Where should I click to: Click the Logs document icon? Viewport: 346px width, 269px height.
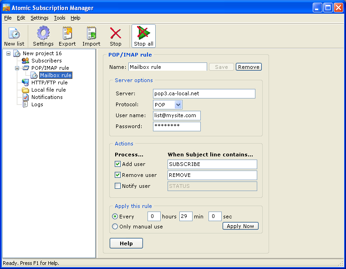click(x=25, y=104)
